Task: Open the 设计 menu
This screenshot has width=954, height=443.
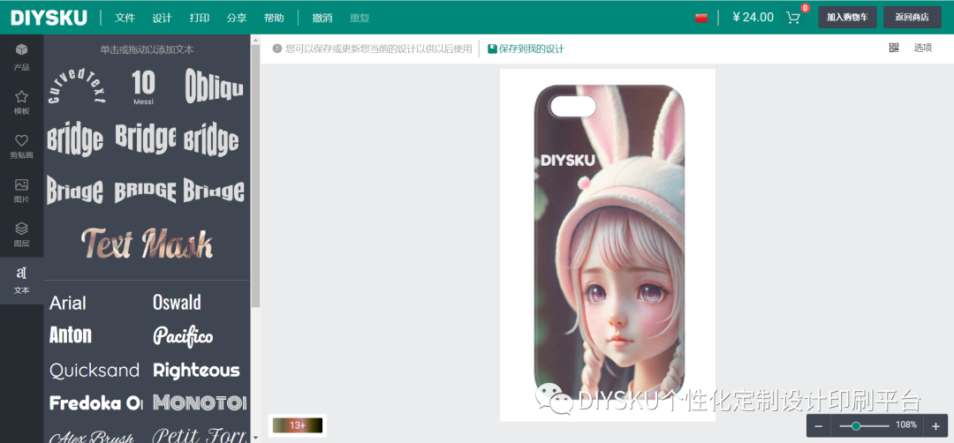Action: [x=162, y=18]
